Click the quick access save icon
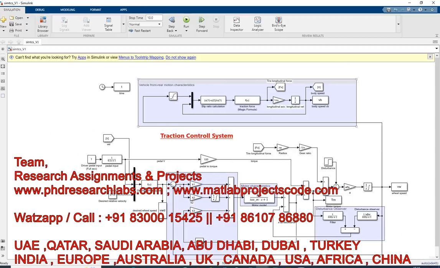 tap(389, 10)
